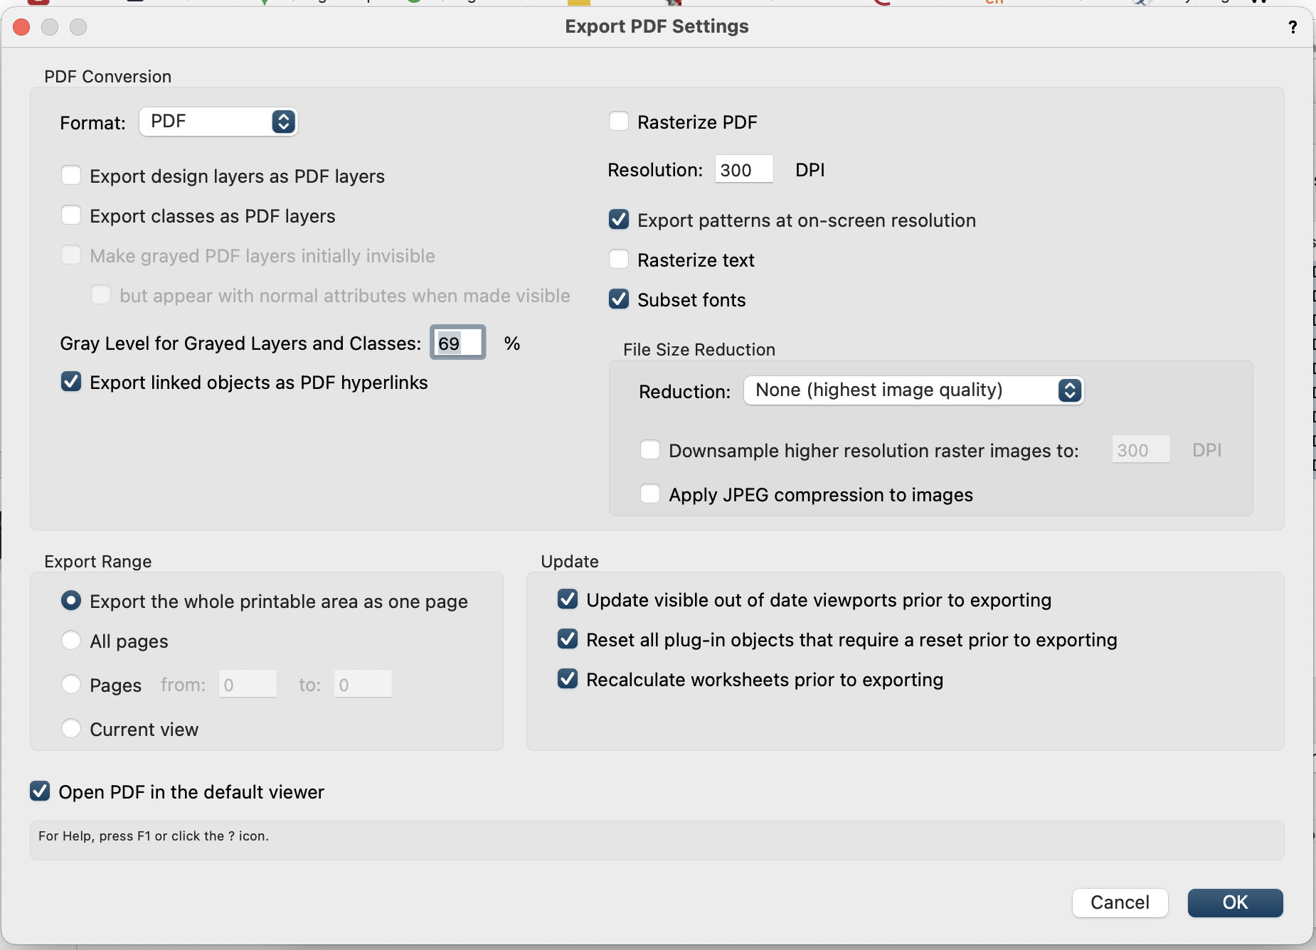Check Apply JPEG compression to images

tap(650, 494)
